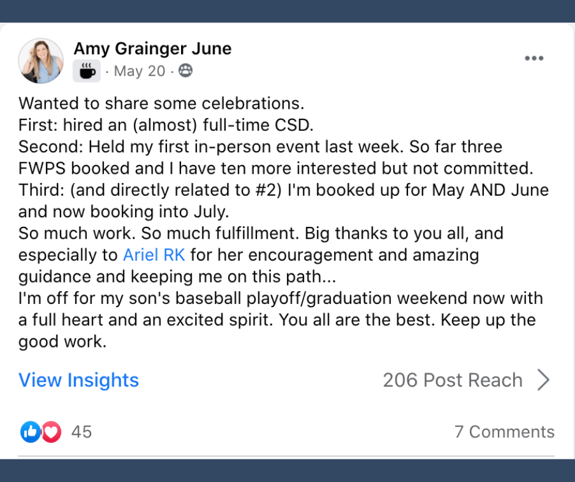This screenshot has height=482, width=575.
Task: Show who reacted via the 45 count
Action: click(81, 432)
